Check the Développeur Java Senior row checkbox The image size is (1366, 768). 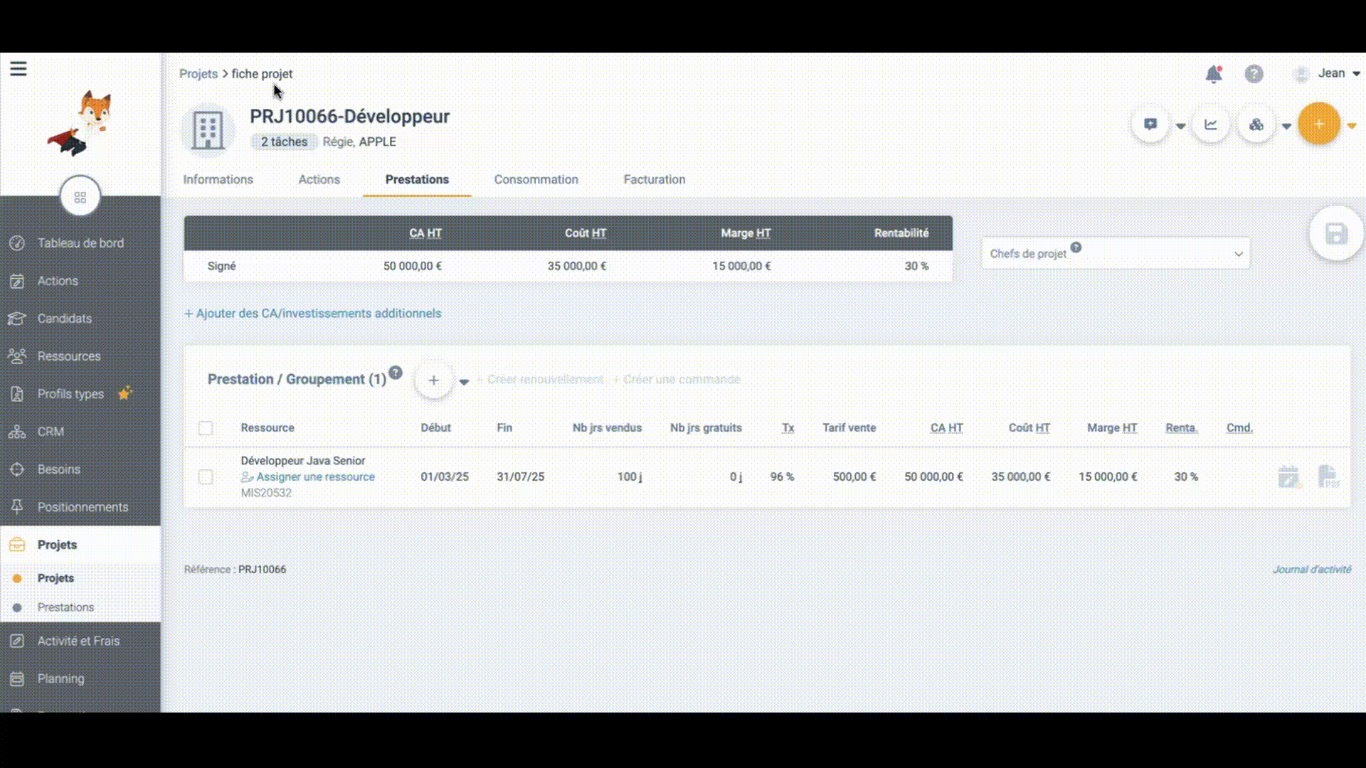point(206,477)
